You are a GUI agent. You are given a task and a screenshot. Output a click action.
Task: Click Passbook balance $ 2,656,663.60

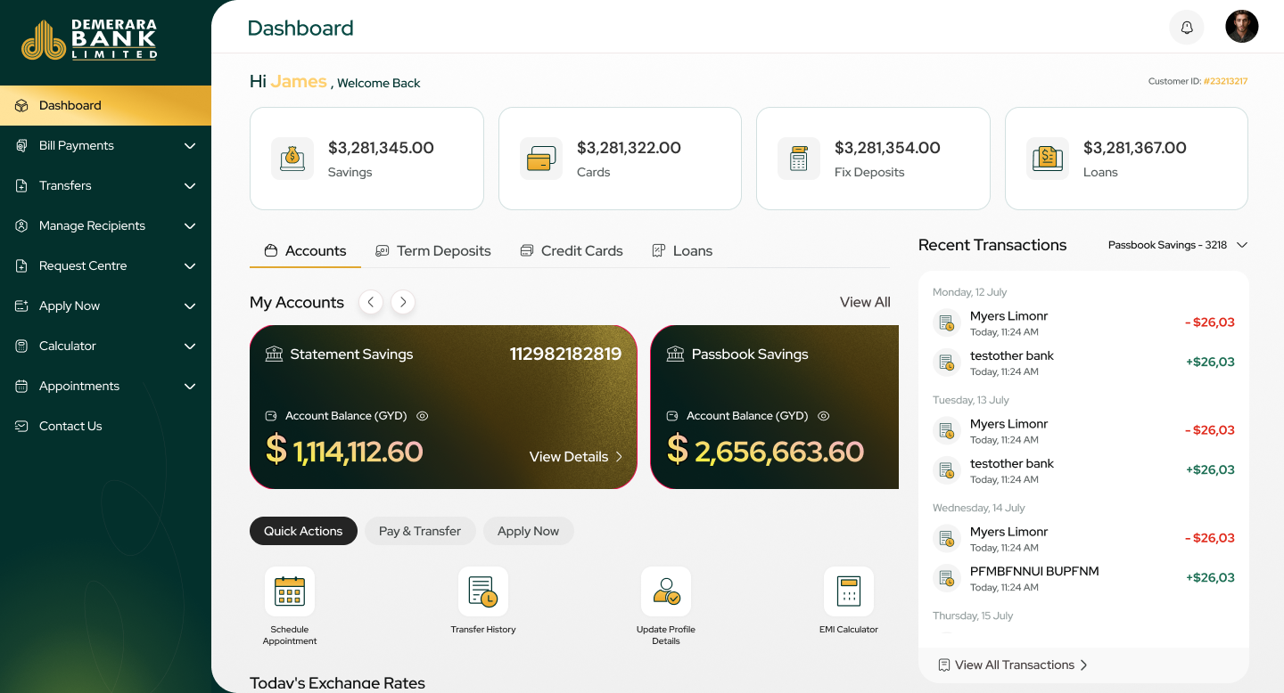pos(765,451)
